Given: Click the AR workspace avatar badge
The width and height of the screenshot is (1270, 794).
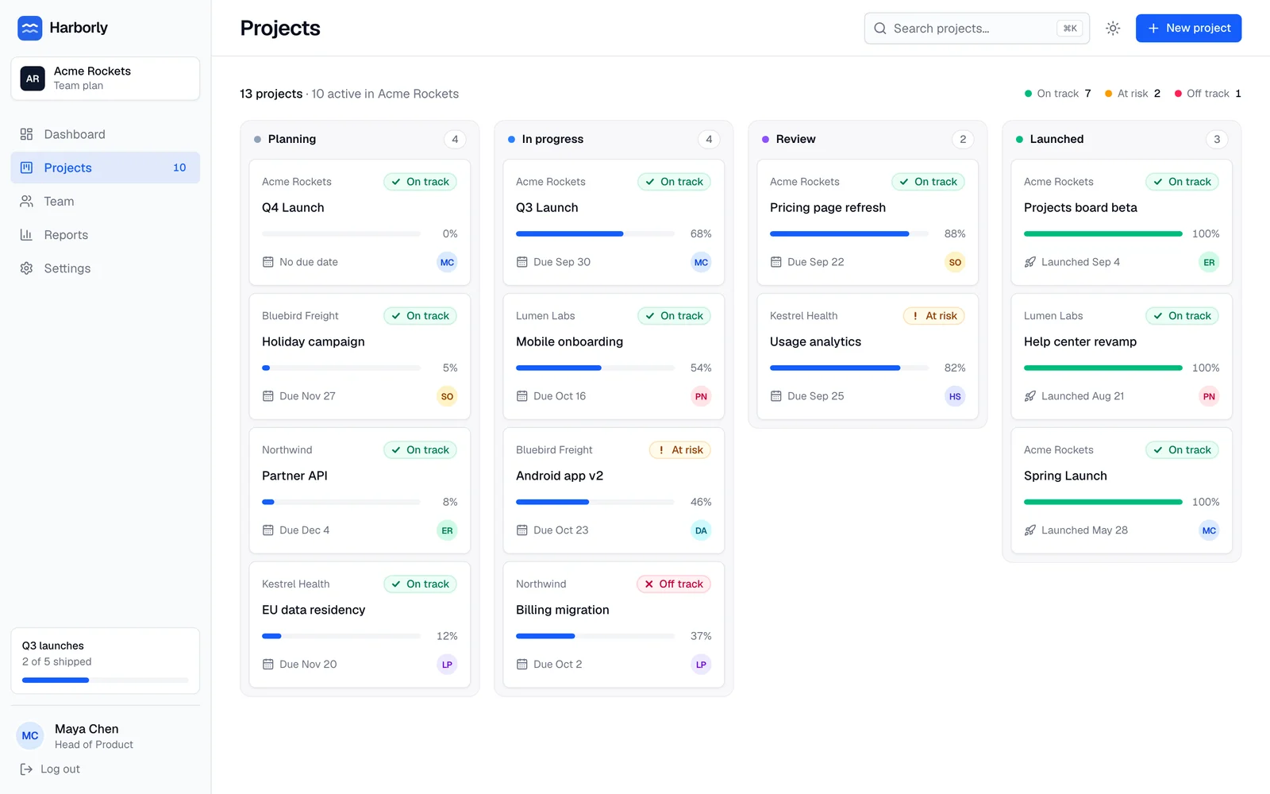Looking at the screenshot, I should pos(33,79).
